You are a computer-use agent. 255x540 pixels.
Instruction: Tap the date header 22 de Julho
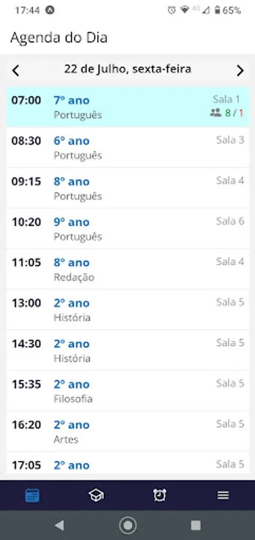(x=127, y=70)
